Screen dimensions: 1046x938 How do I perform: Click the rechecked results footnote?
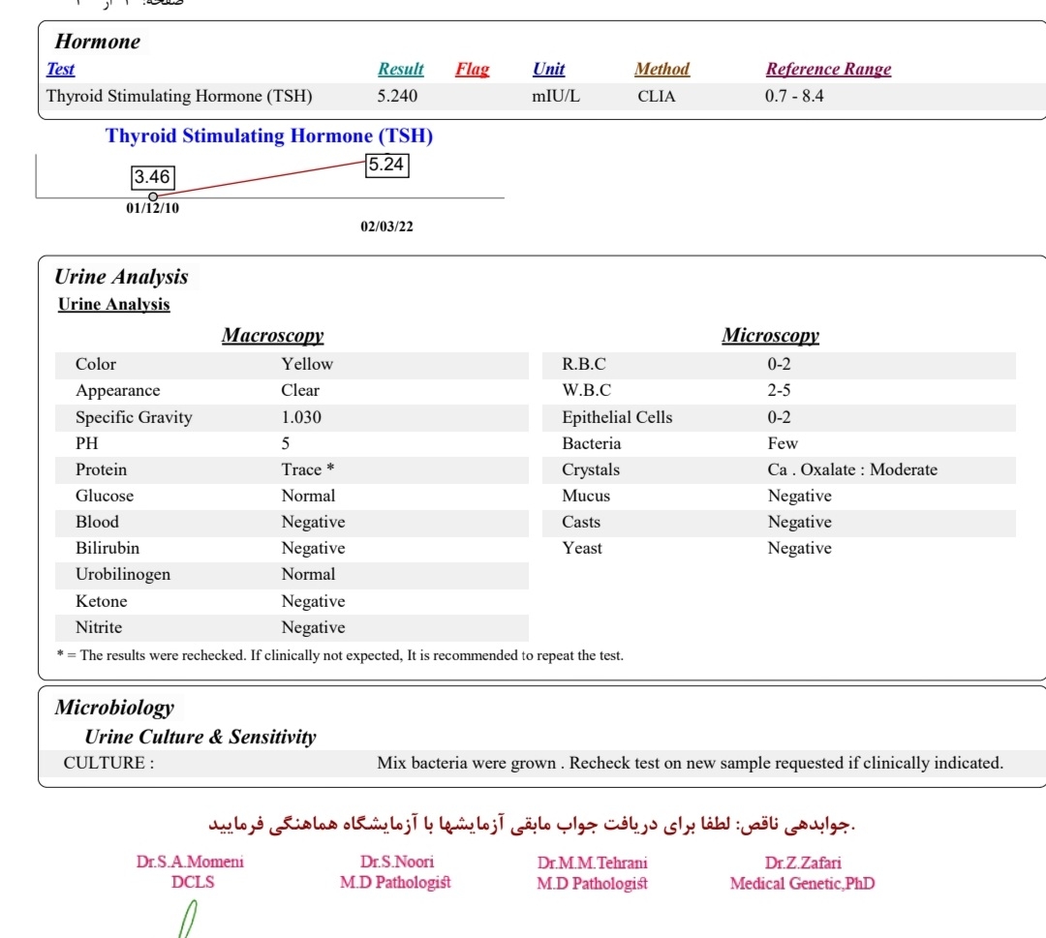tap(340, 656)
